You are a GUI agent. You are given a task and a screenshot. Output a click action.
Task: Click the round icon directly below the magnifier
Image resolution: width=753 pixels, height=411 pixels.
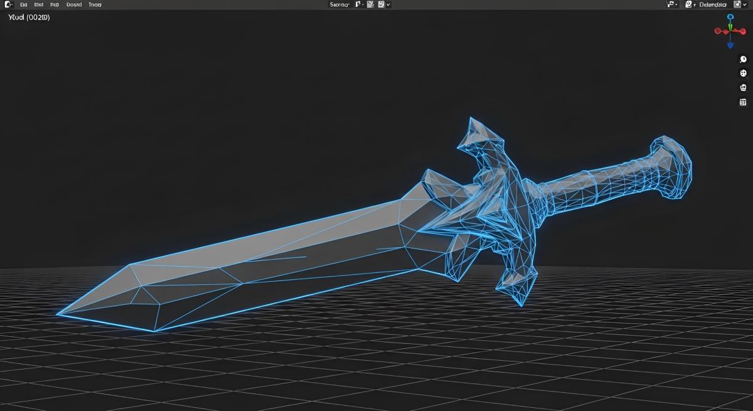click(x=743, y=73)
